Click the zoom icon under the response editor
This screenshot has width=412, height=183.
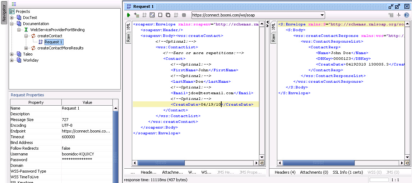click(407, 163)
